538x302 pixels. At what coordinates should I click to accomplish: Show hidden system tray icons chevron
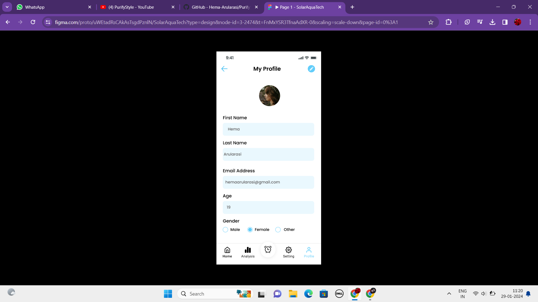tap(449, 294)
